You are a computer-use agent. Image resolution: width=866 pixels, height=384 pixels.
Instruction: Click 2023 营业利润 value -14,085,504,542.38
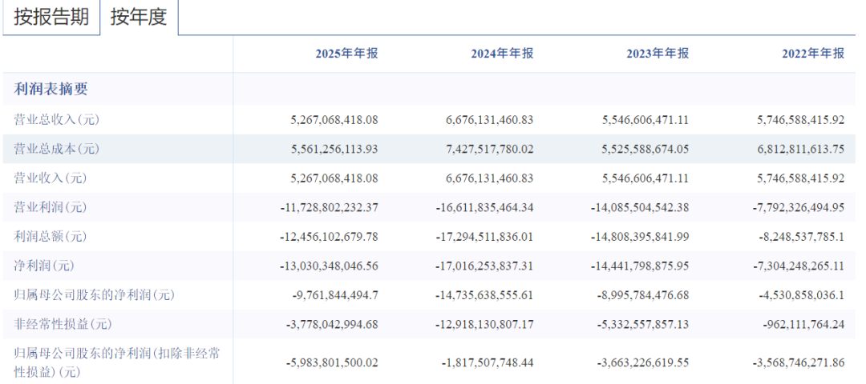[641, 207]
